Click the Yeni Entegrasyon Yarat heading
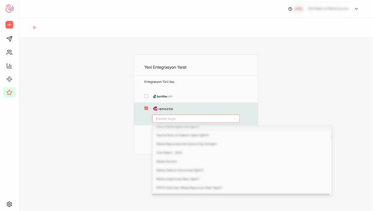Image resolution: width=373 pixels, height=211 pixels. (x=165, y=67)
